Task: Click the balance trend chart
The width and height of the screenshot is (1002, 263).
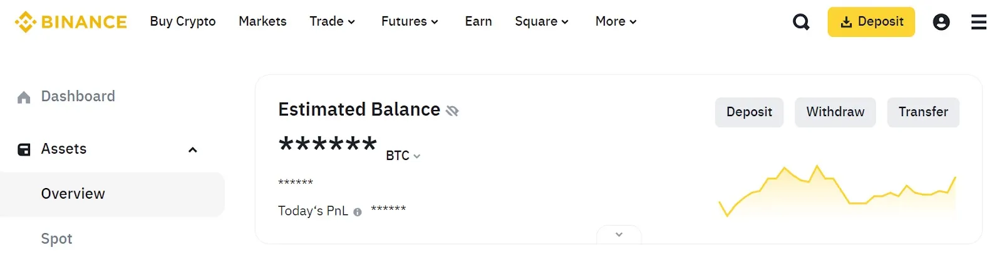Action: [x=837, y=191]
